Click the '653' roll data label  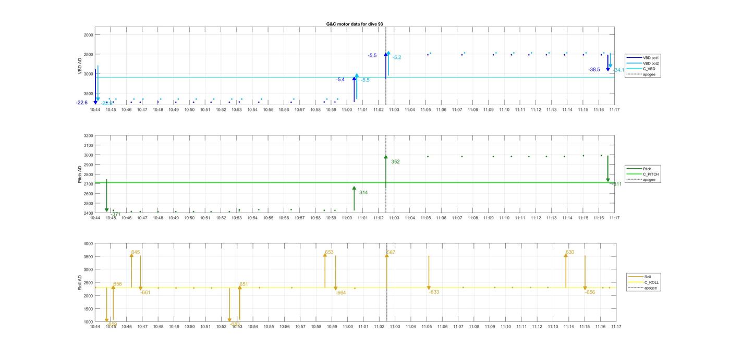click(x=329, y=252)
